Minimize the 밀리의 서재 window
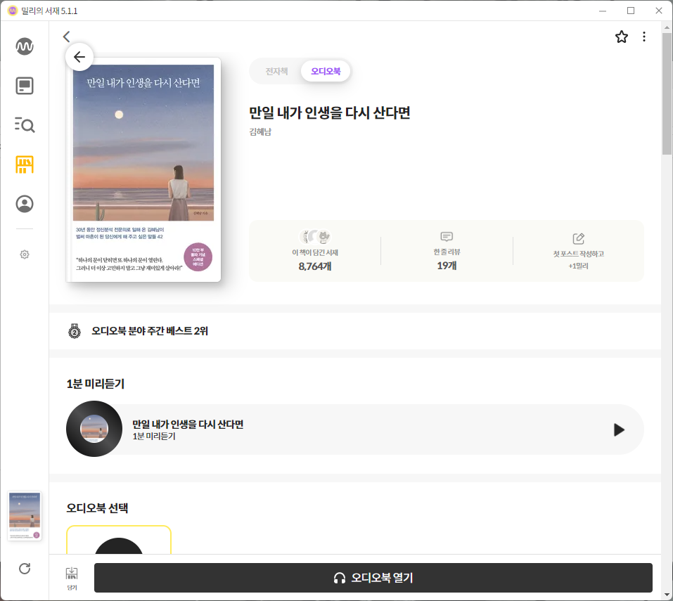This screenshot has height=601, width=673. pyautogui.click(x=603, y=11)
